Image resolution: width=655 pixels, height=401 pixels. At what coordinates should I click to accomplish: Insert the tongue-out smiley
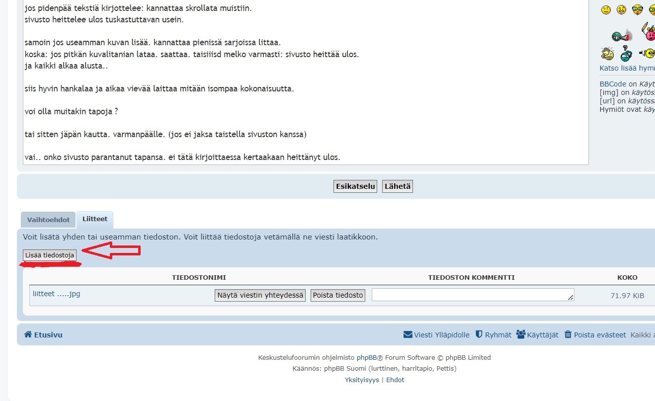[x=621, y=9]
